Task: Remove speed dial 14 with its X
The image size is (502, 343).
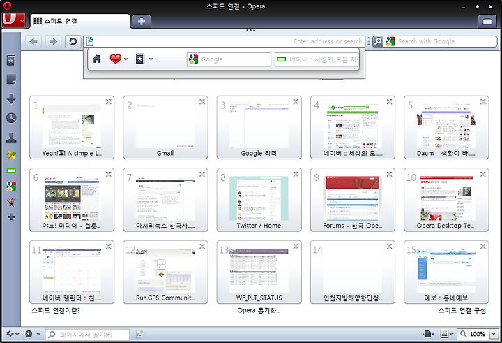Action: [x=389, y=247]
